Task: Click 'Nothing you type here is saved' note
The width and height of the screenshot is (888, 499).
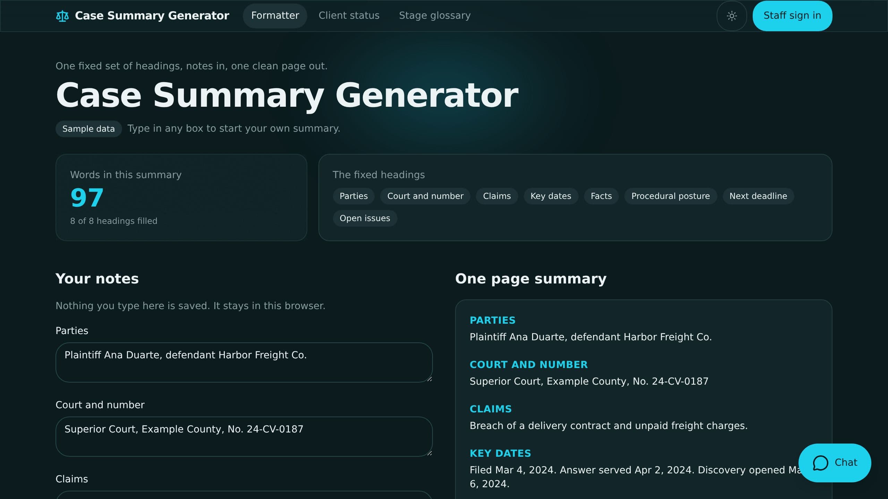Action: [x=190, y=306]
